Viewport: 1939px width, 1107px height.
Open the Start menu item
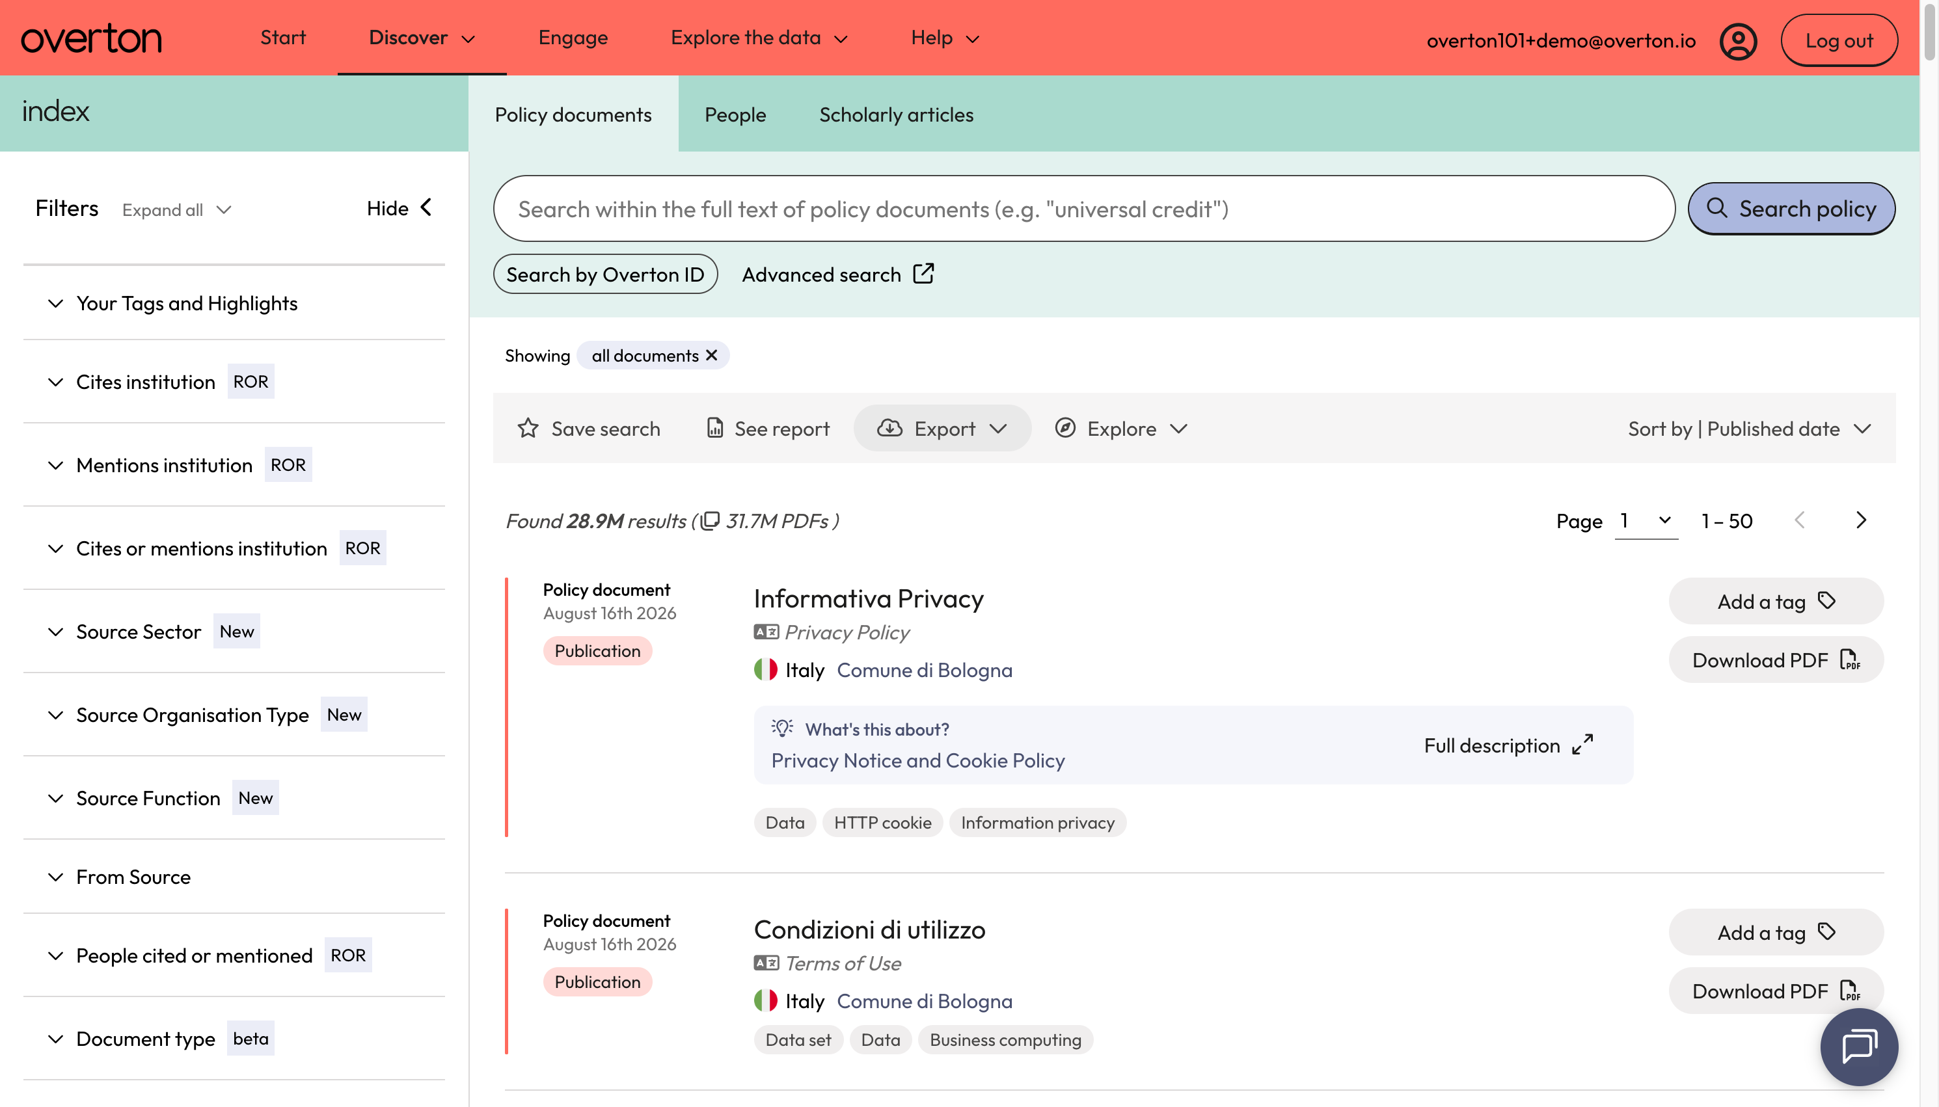point(283,37)
